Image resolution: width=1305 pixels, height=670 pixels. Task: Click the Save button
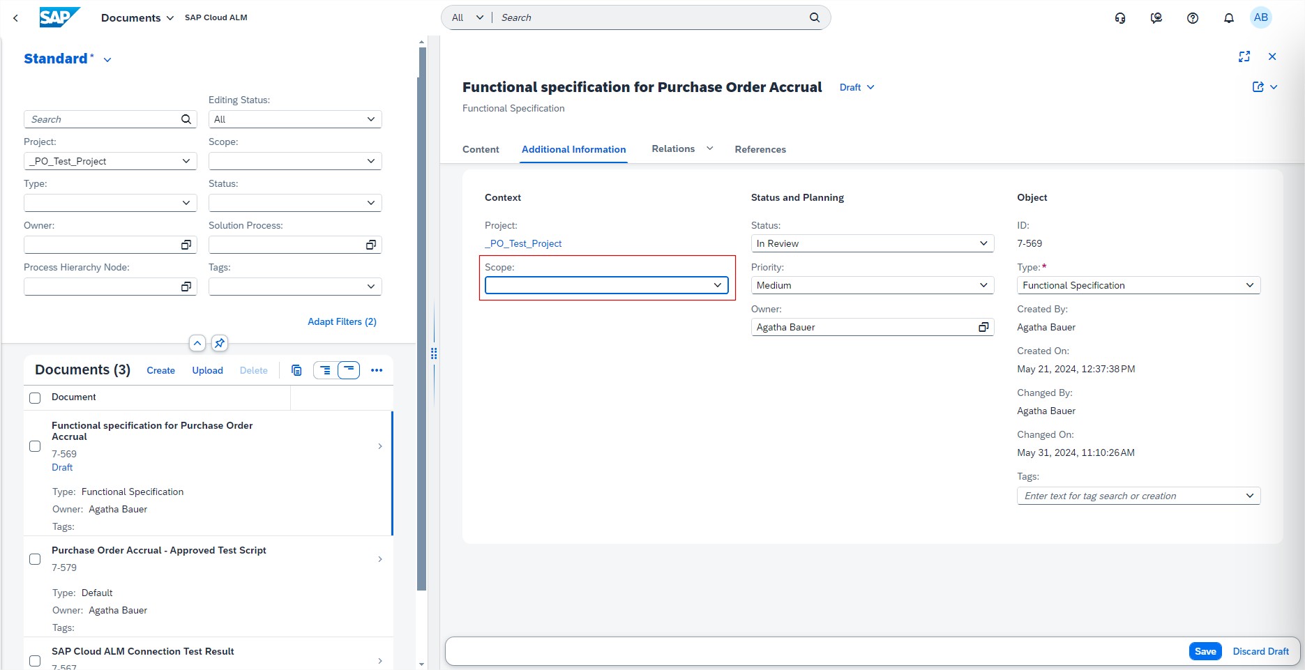click(x=1205, y=651)
